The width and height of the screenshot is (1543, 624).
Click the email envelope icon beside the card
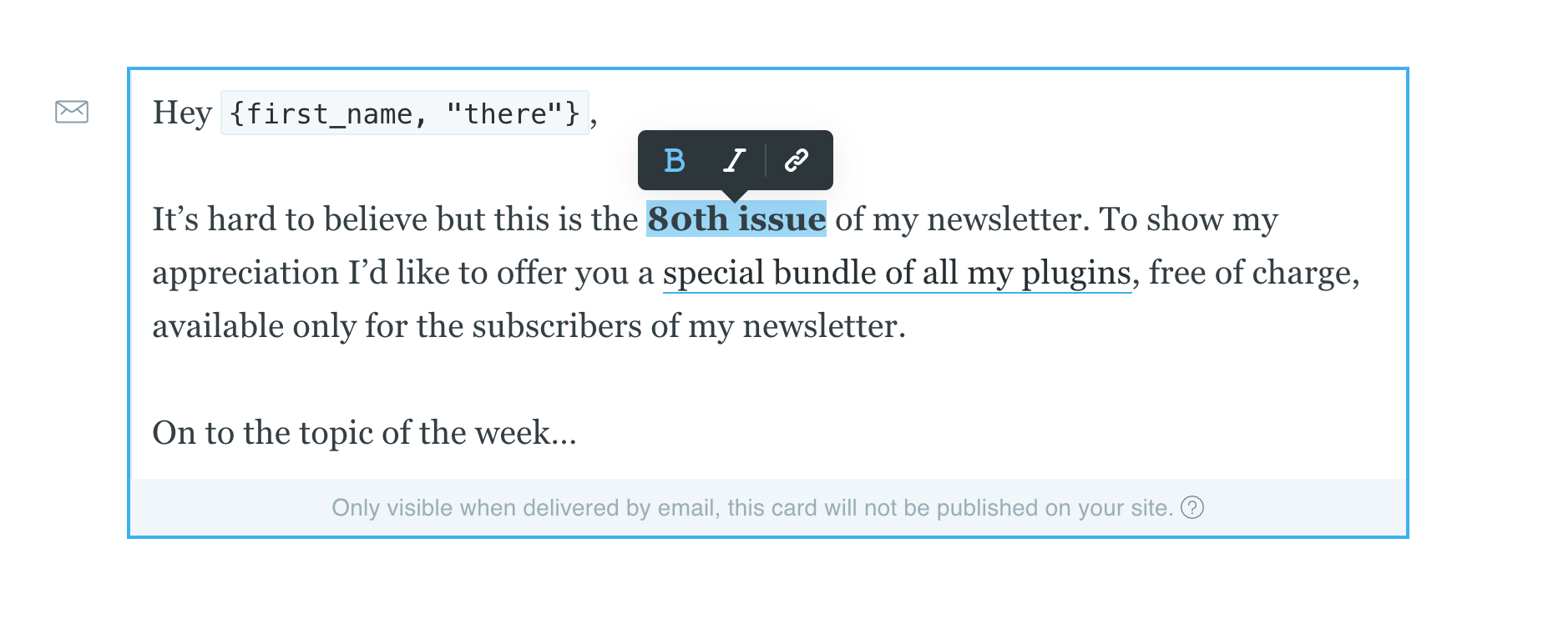72,112
